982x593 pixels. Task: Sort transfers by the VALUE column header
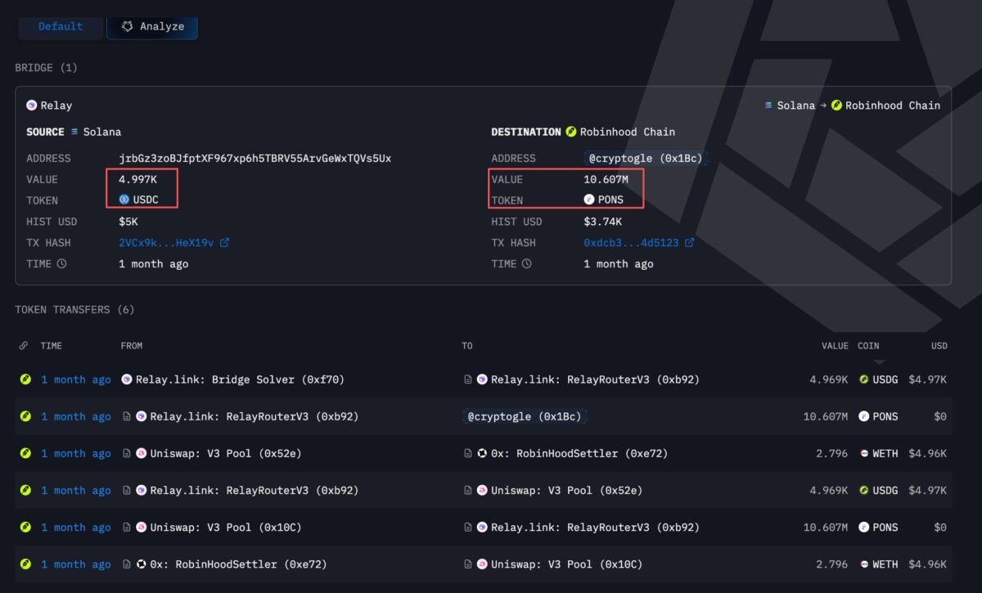coord(835,346)
